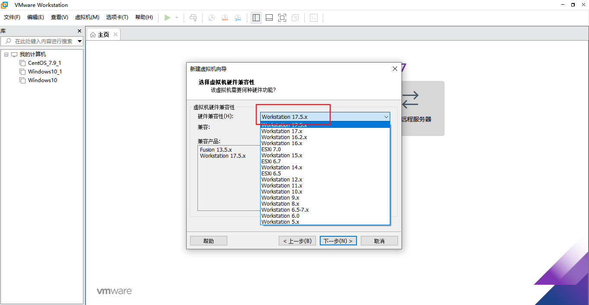The image size is (589, 305).
Task: Select Windows10_1 virtual machine in sidebar
Action: point(44,71)
